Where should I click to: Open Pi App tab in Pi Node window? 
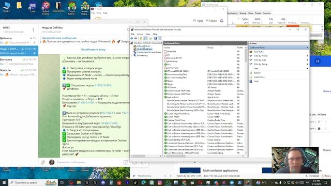(198, 21)
